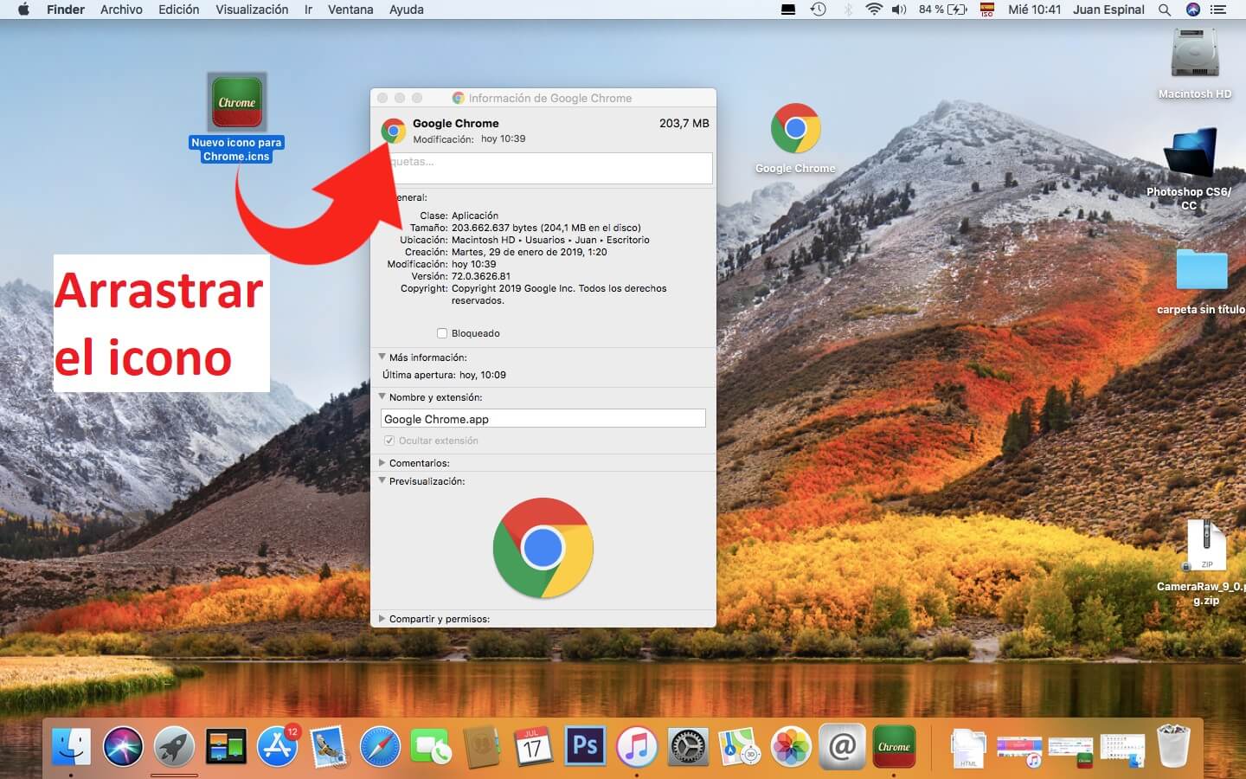This screenshot has width=1246, height=779.
Task: Launch Safari compass in the Dock
Action: tap(380, 746)
